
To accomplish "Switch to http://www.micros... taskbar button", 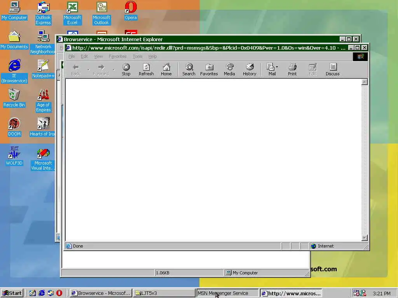I will (291, 293).
